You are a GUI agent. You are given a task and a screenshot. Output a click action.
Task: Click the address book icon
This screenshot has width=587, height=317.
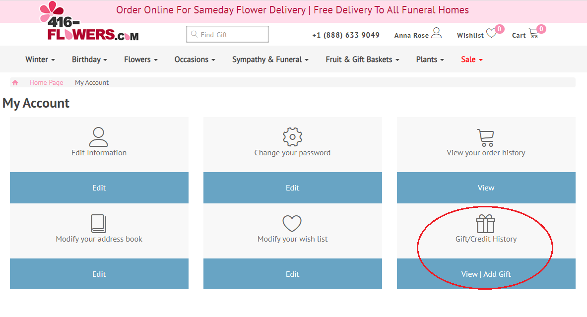(x=99, y=224)
